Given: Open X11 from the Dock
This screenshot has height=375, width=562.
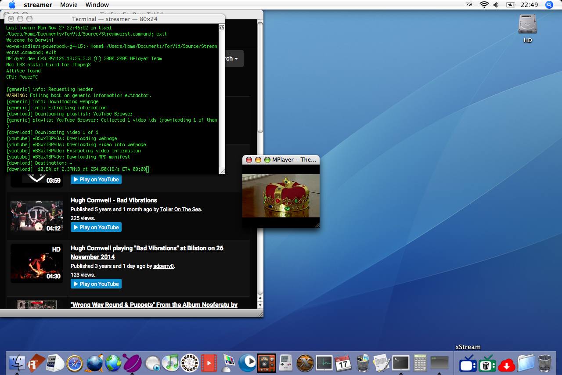Looking at the screenshot, I should click(x=305, y=363).
